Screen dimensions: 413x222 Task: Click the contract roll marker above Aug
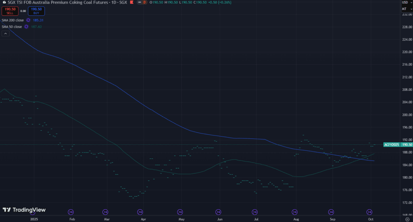tap(294, 212)
